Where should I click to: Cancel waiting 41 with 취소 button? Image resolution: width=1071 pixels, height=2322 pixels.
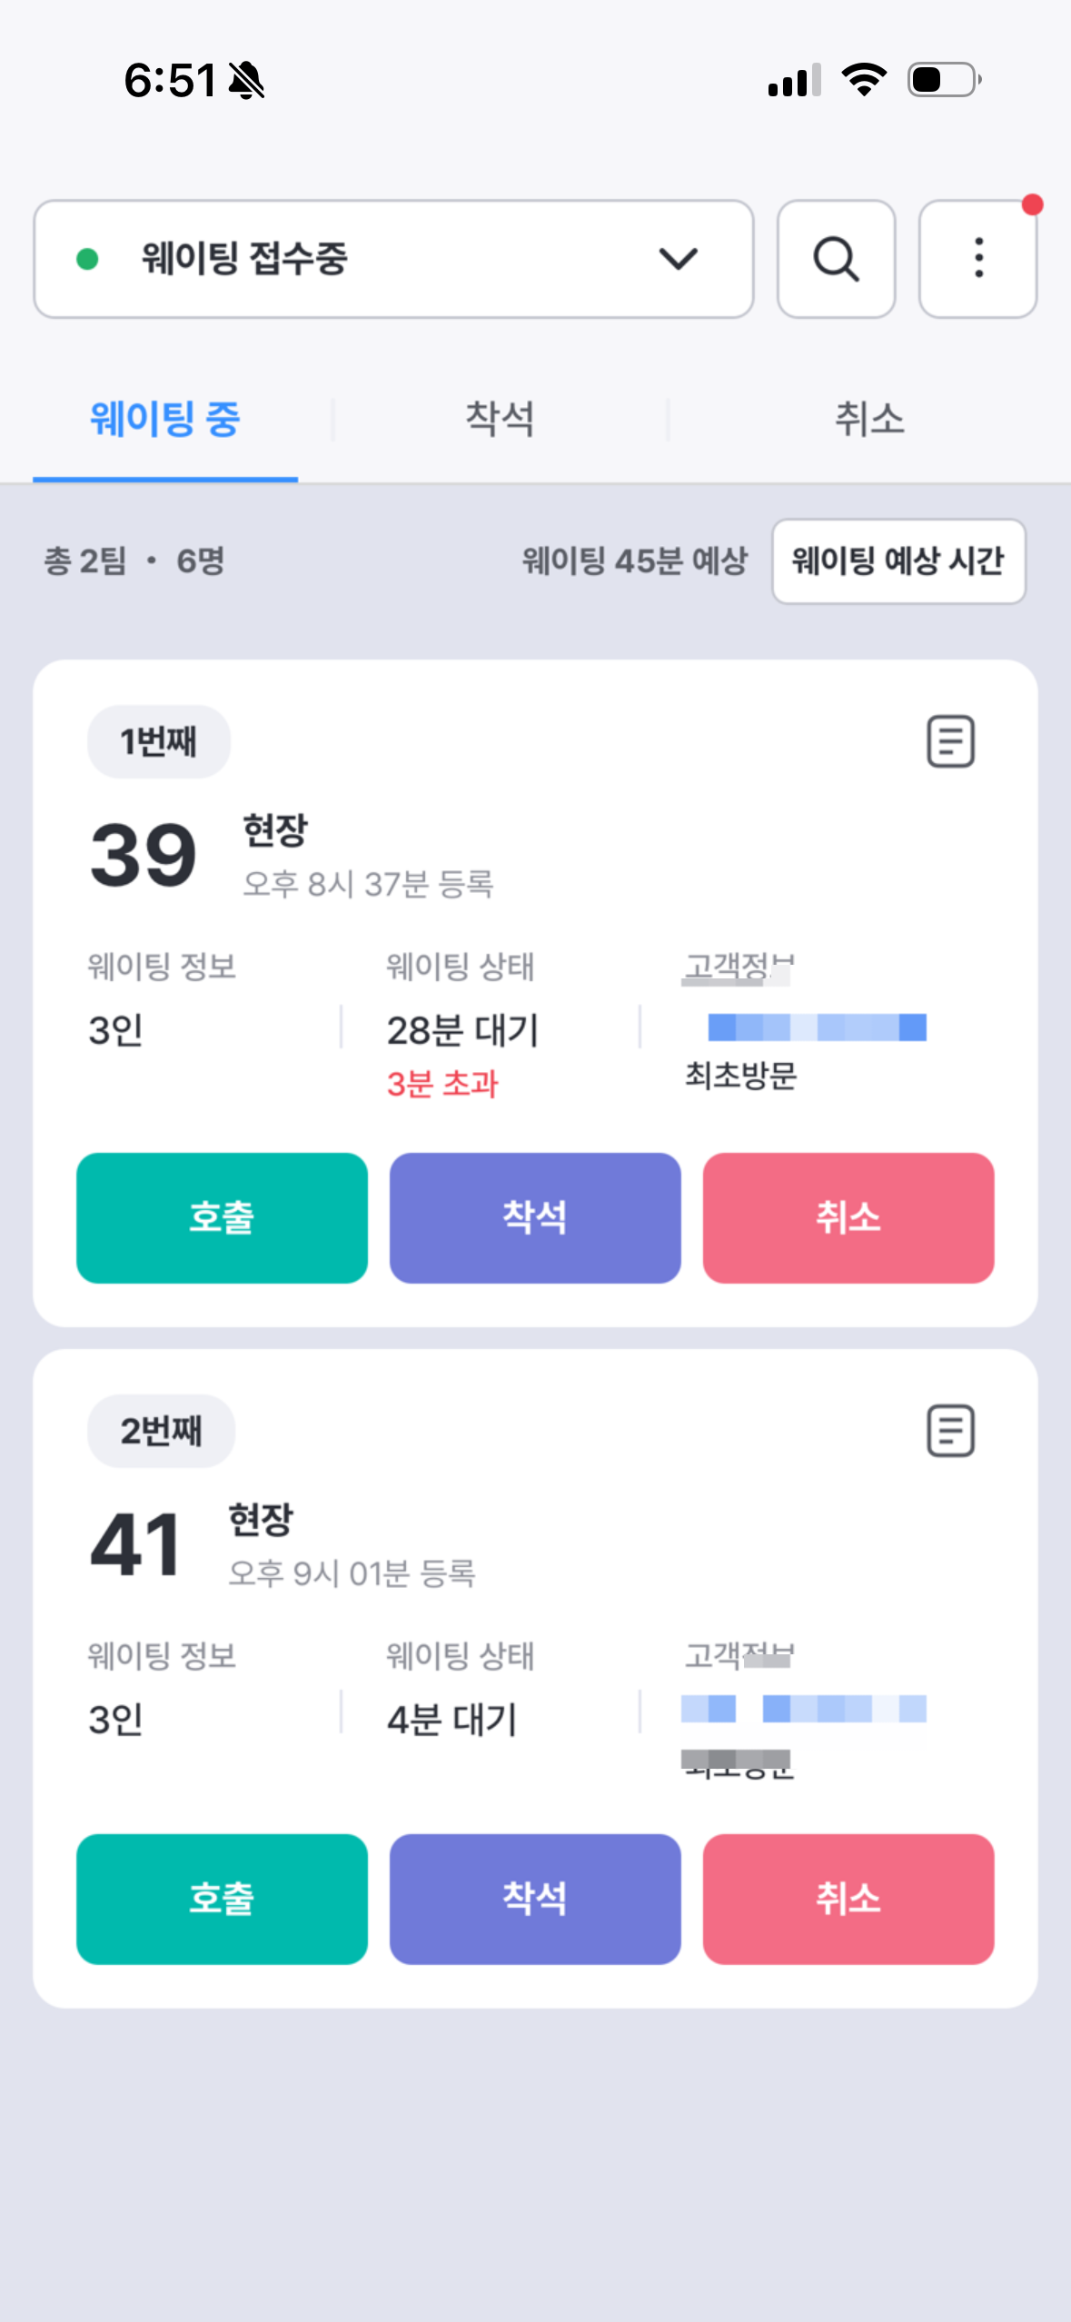tap(848, 1899)
